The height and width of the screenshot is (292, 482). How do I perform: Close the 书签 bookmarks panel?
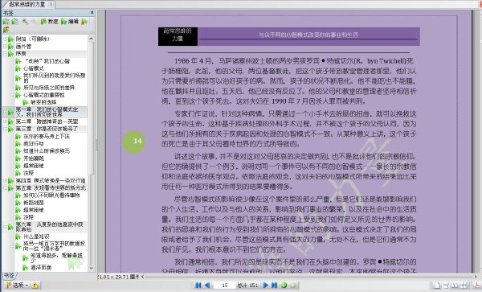click(x=92, y=13)
